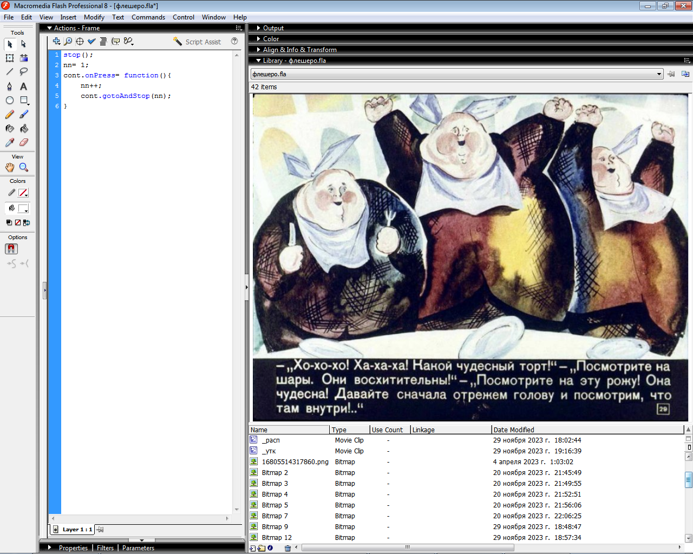
Task: Select the Zoom magnifier tool
Action: [24, 167]
